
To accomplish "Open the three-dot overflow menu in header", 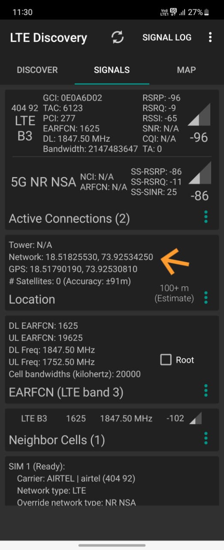I will (x=210, y=37).
